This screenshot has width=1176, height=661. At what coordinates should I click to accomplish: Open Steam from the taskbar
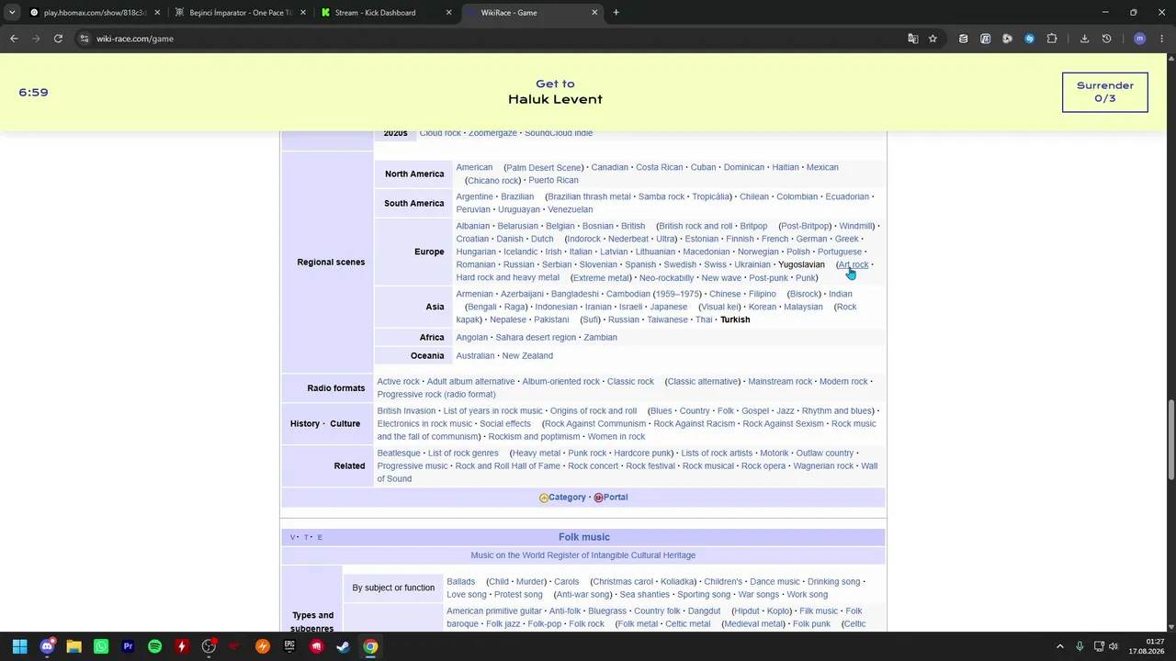(343, 646)
